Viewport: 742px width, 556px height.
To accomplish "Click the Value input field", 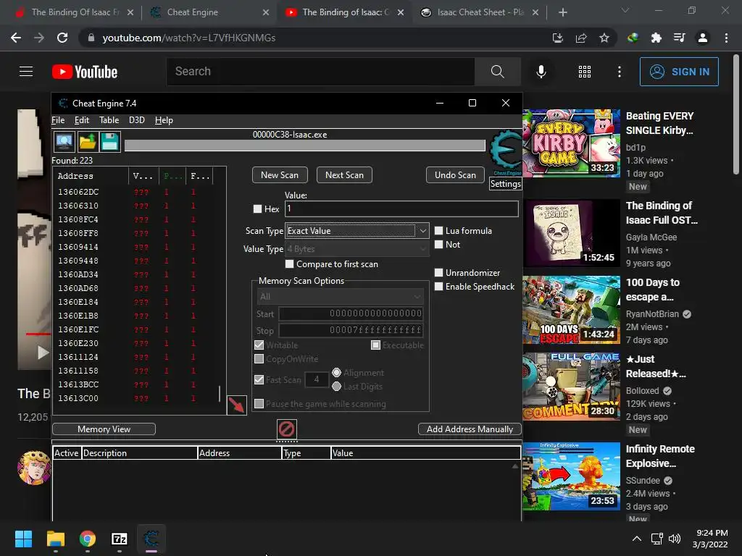I will click(x=401, y=208).
